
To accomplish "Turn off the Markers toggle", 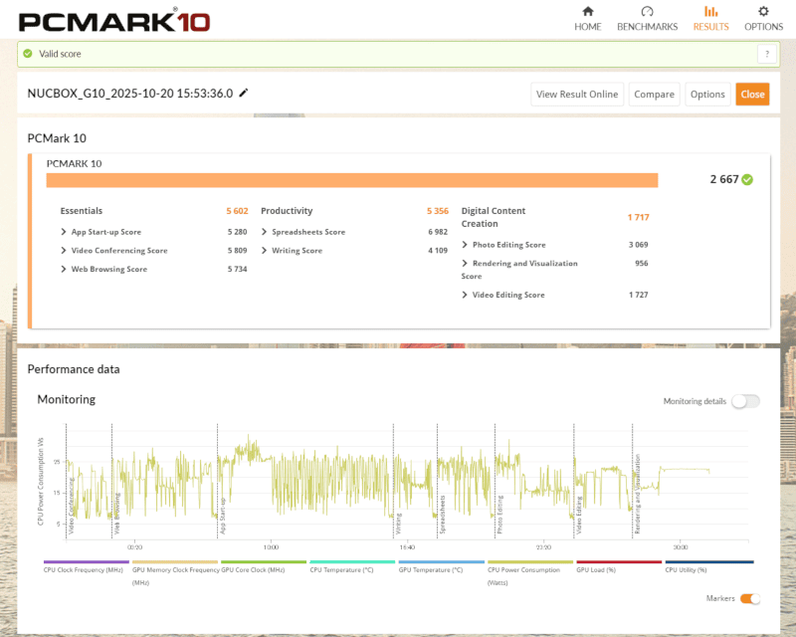I will point(751,598).
